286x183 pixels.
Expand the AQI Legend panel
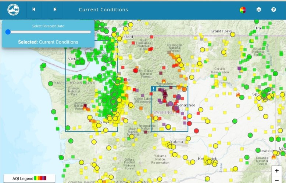point(29,178)
